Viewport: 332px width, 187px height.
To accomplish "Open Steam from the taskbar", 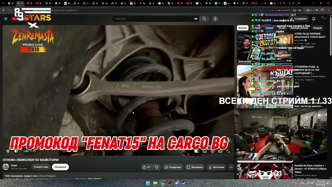I will 184,183.
